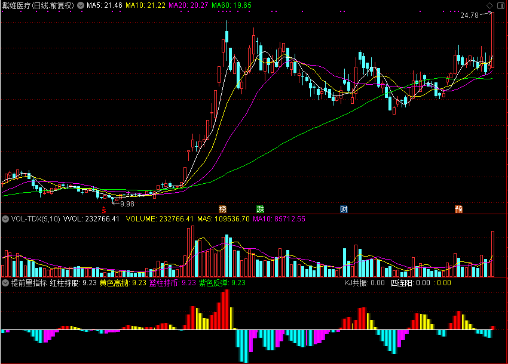Viewport: 508px width, 364px height.
Task: Expand the VOL-TDX indicator dropdown arrow
Action: click(x=5, y=219)
